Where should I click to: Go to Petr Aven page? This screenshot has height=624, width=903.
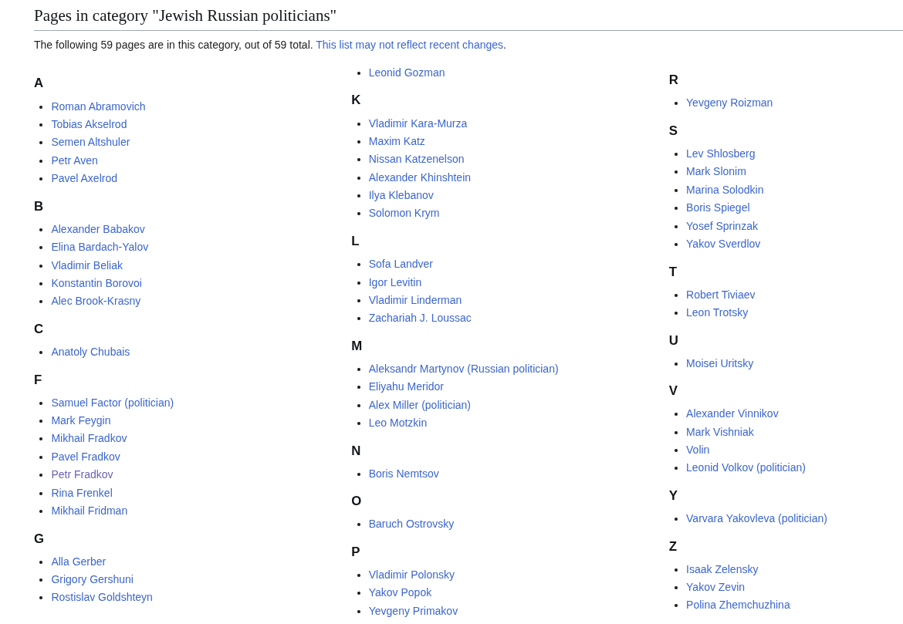tap(74, 160)
